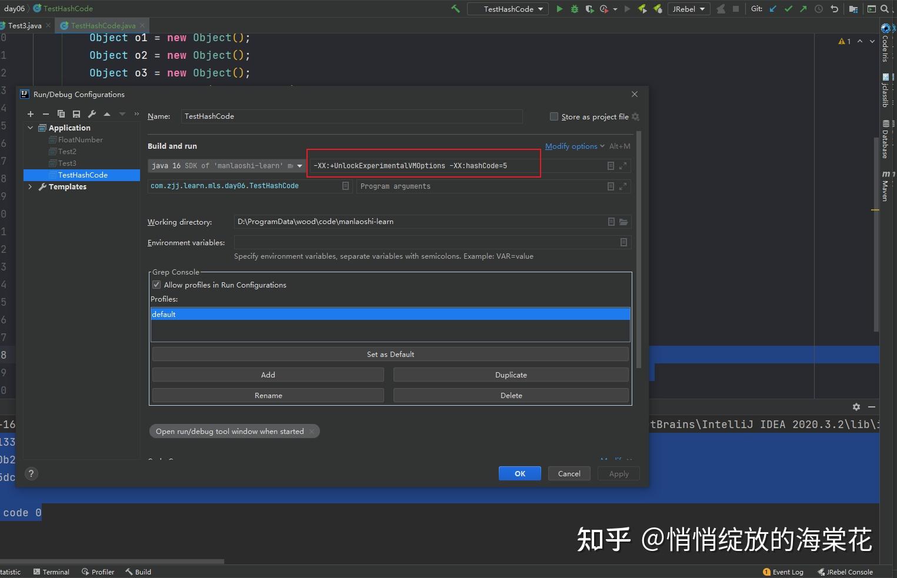The image size is (897, 578).
Task: Click the Build Project hammer icon
Action: click(455, 9)
